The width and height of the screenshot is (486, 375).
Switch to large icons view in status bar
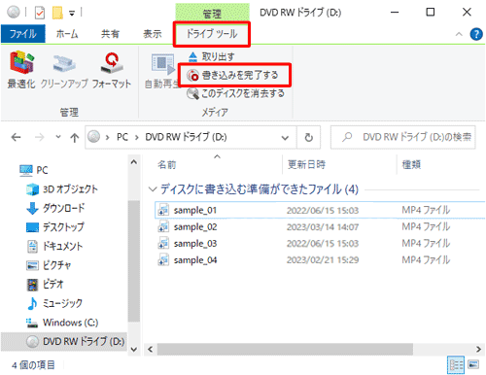click(x=473, y=365)
